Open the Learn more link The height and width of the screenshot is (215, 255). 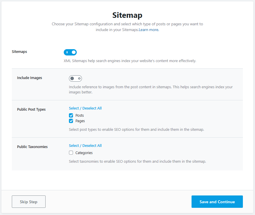149,30
